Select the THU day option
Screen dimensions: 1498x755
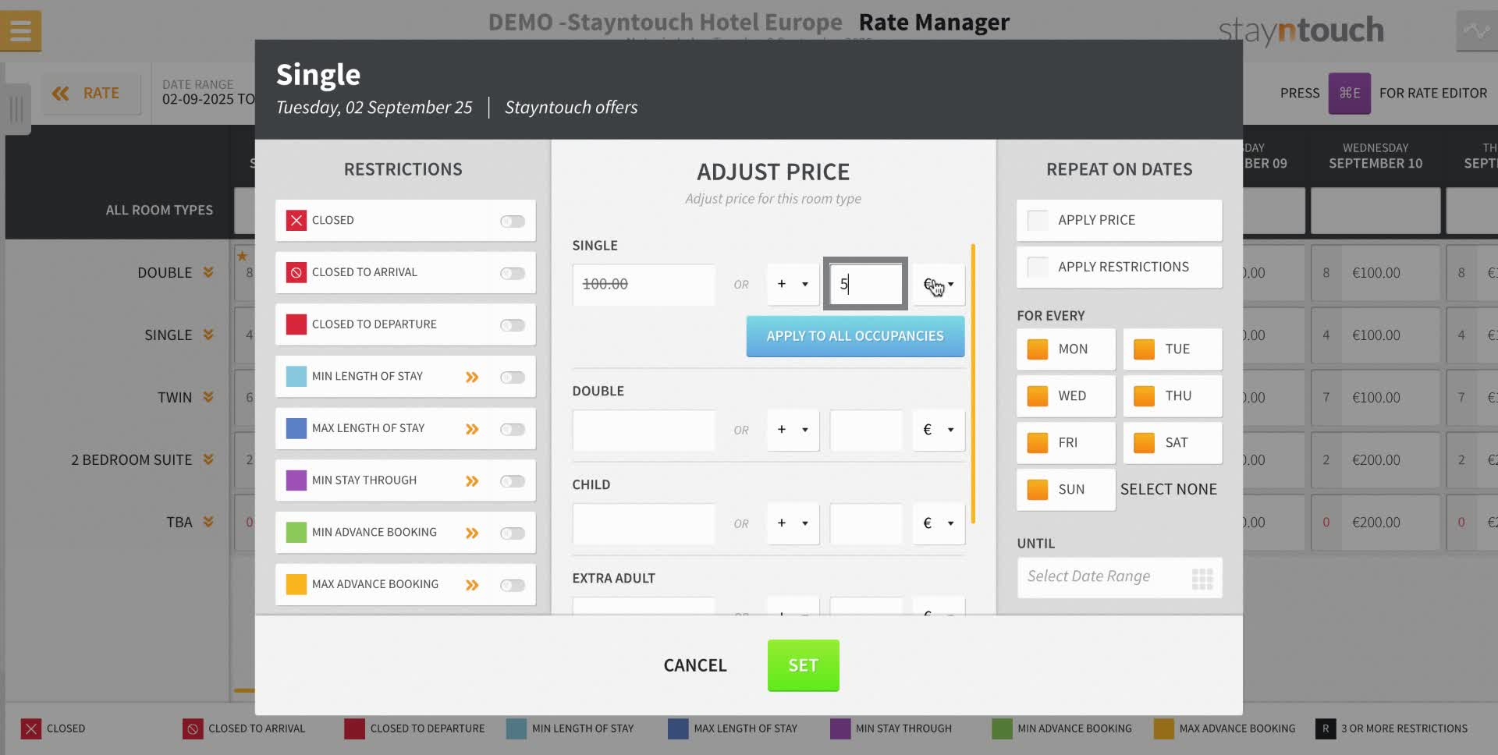point(1173,396)
